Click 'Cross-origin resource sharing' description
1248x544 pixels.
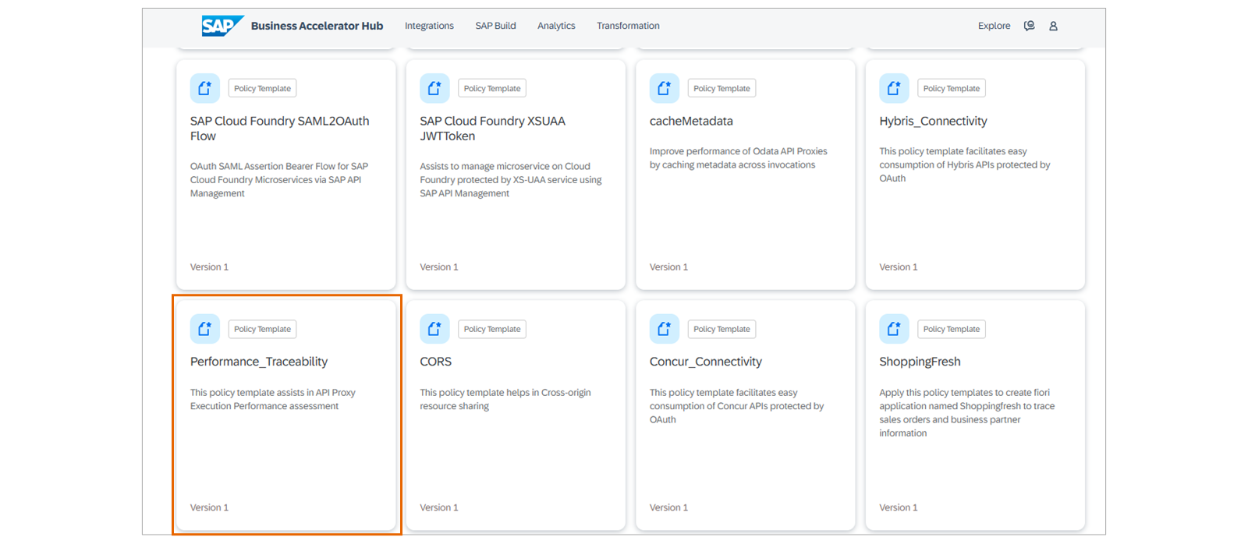click(x=505, y=399)
